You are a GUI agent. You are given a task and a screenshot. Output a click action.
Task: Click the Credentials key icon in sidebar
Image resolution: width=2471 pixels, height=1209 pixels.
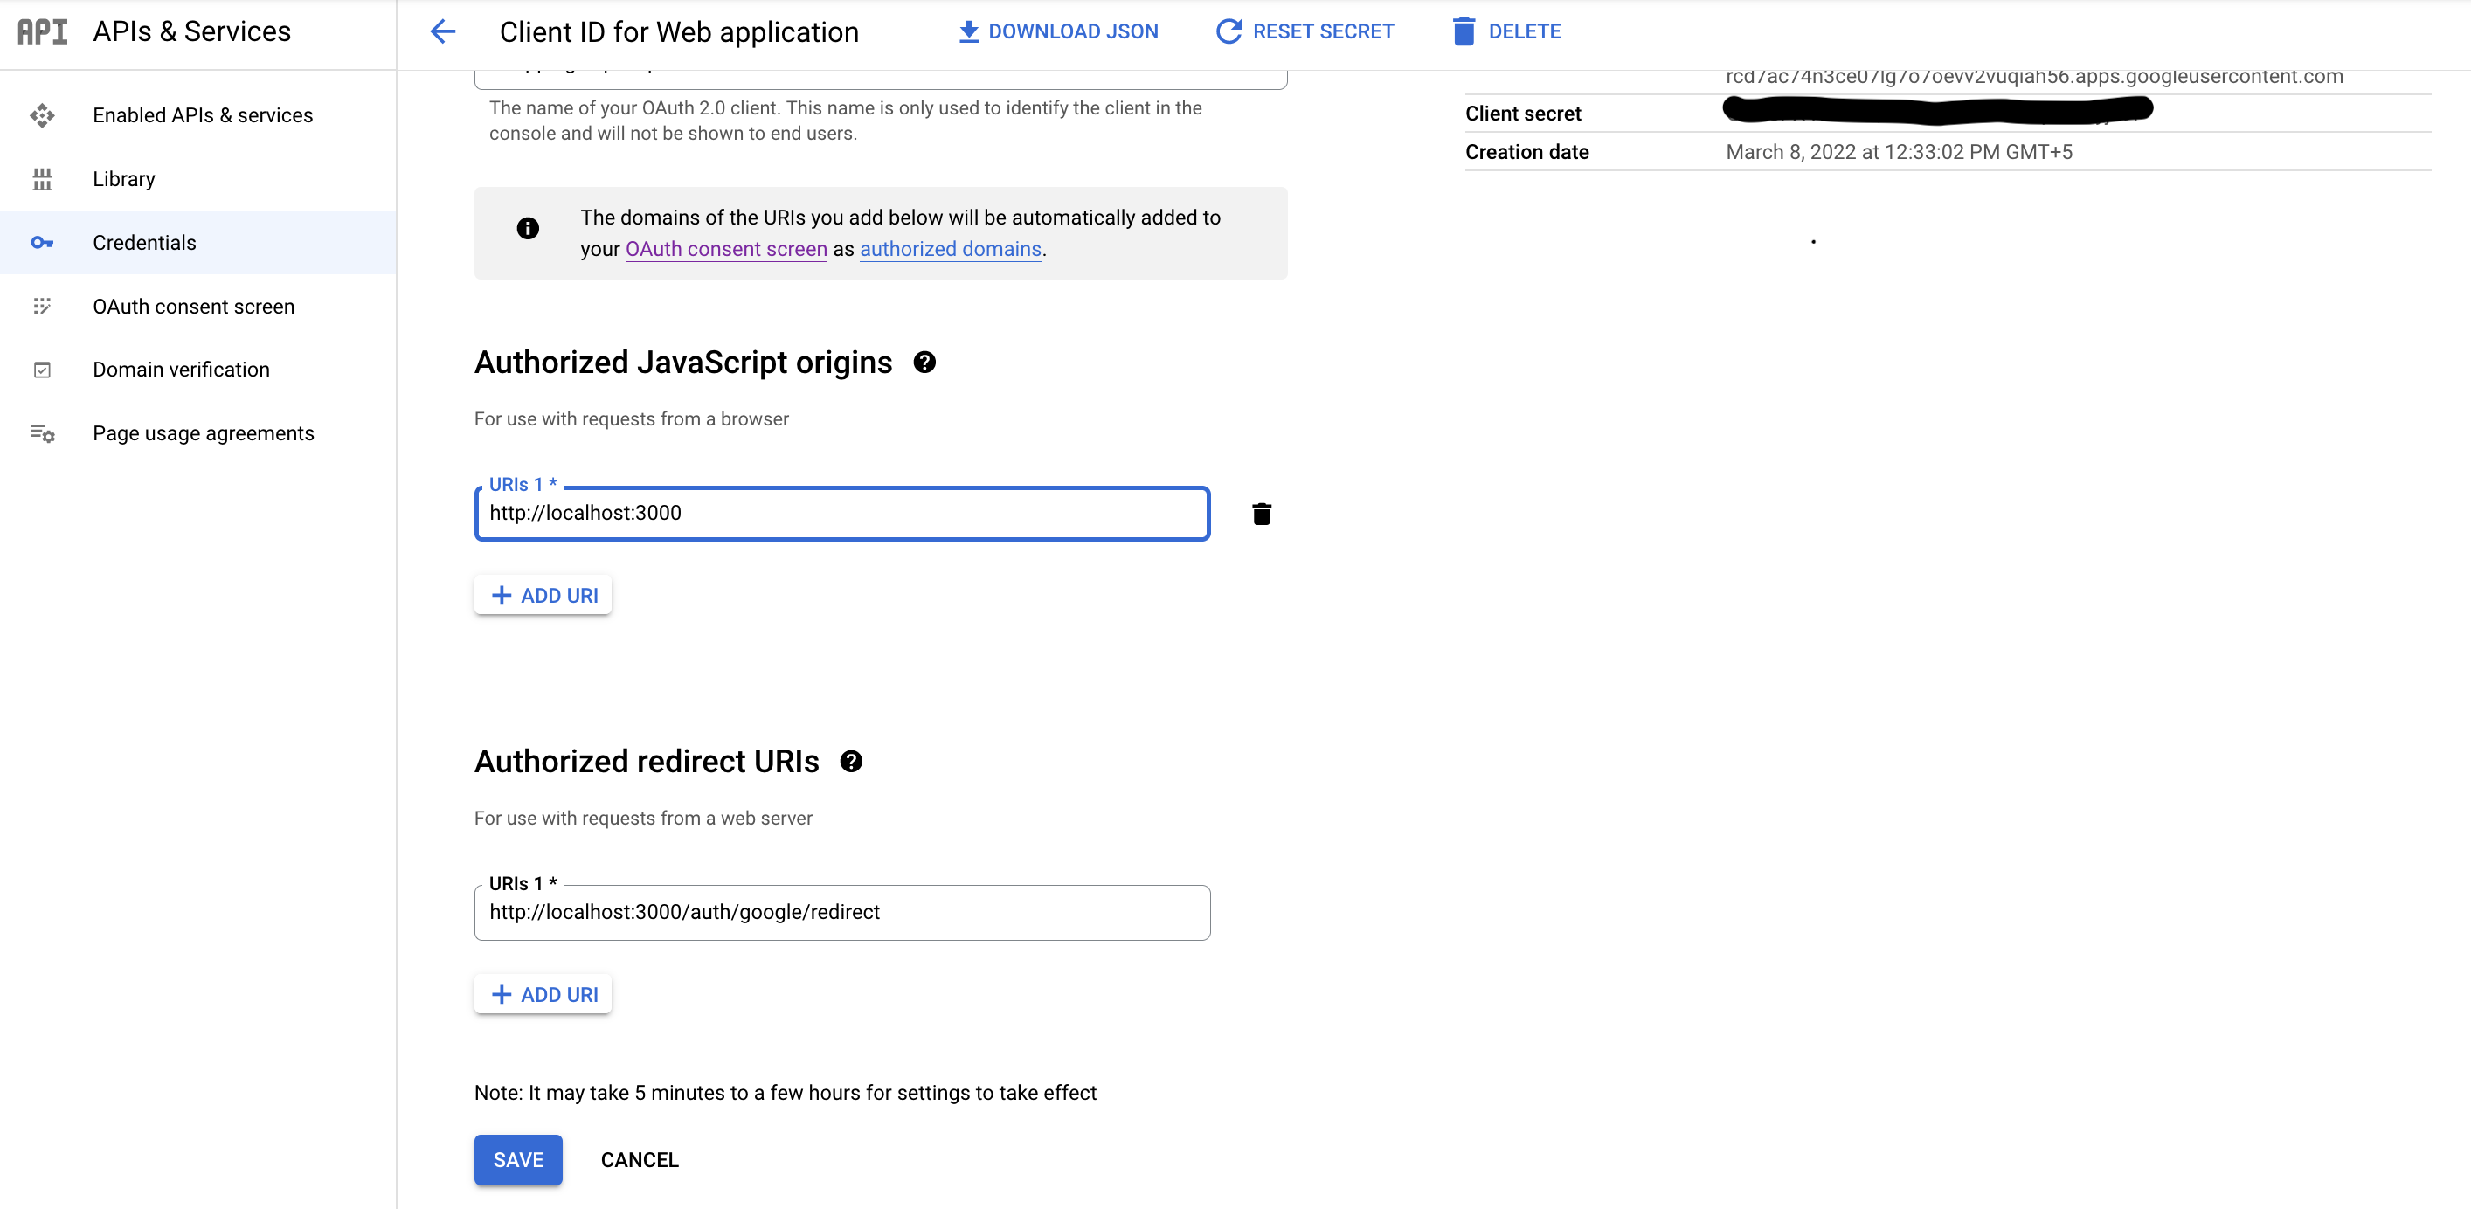(x=43, y=243)
